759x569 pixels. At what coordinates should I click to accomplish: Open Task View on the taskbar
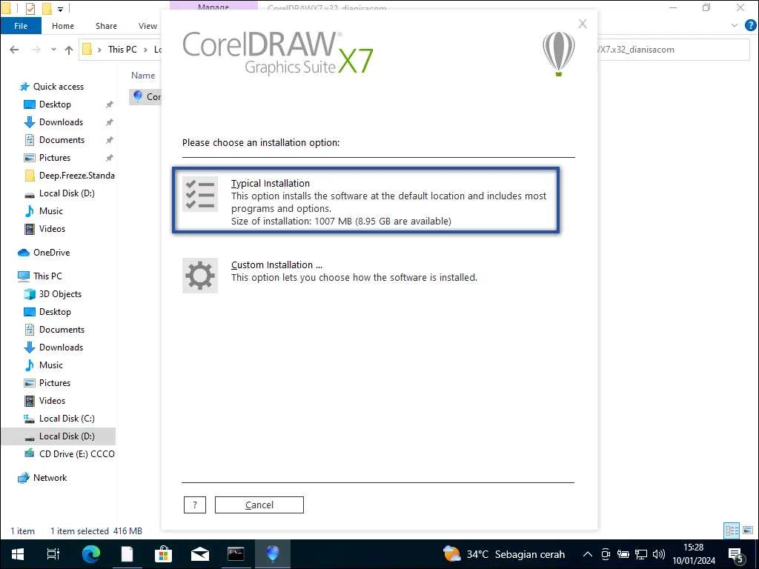click(x=53, y=554)
